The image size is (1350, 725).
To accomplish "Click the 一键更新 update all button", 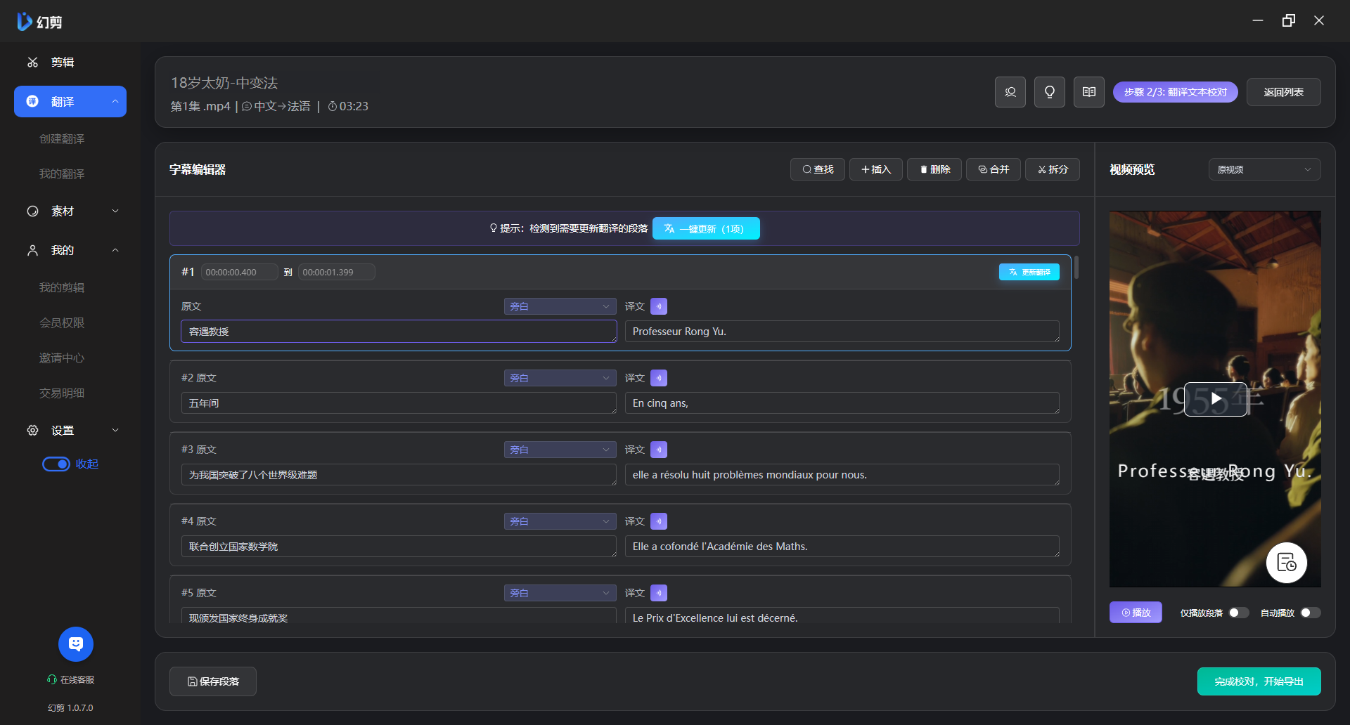I will [705, 228].
